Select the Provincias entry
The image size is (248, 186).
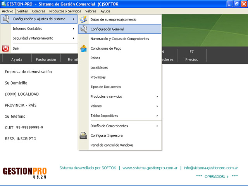(120, 77)
